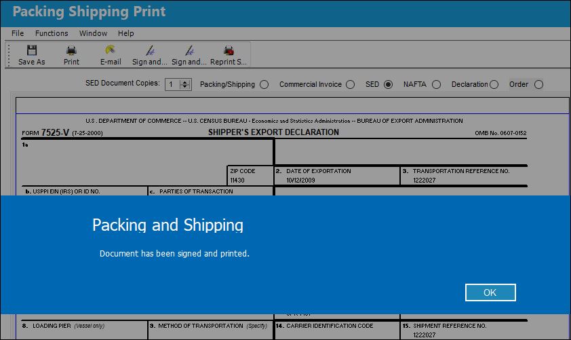Screen dimensions: 571x340
Task: Select the Commercial Invoice radio button
Action: (x=351, y=85)
